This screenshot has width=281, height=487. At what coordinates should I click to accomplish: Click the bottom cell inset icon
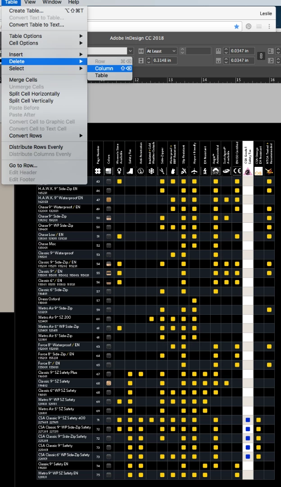point(218,60)
